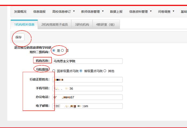Open the 4教研室（组） tab
This screenshot has width=187, height=128.
coord(105,25)
